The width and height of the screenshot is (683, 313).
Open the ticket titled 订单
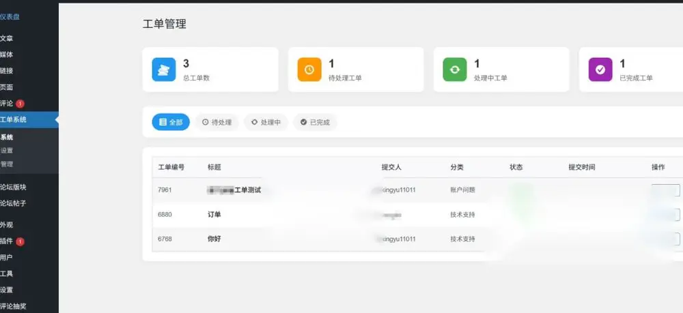[x=214, y=214]
